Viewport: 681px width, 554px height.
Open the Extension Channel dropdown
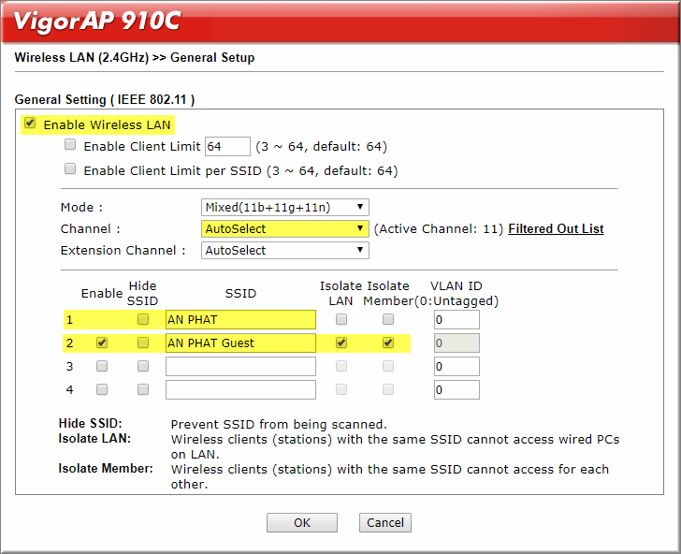click(285, 250)
